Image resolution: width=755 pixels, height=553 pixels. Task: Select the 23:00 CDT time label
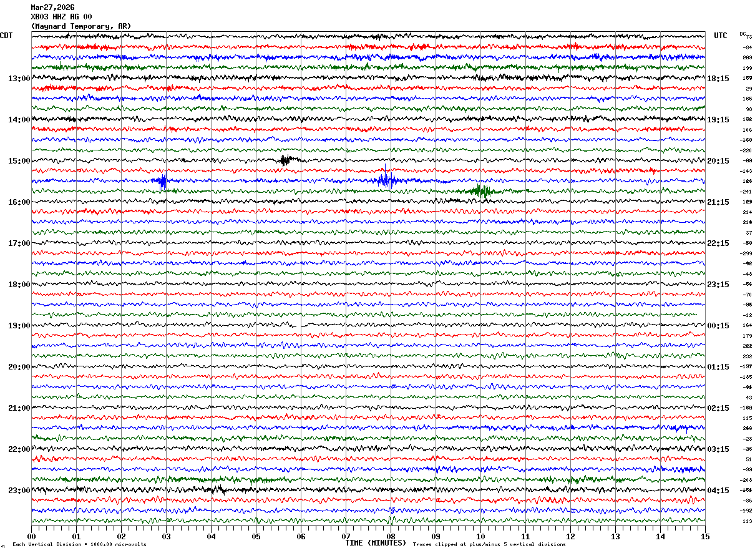click(x=19, y=491)
